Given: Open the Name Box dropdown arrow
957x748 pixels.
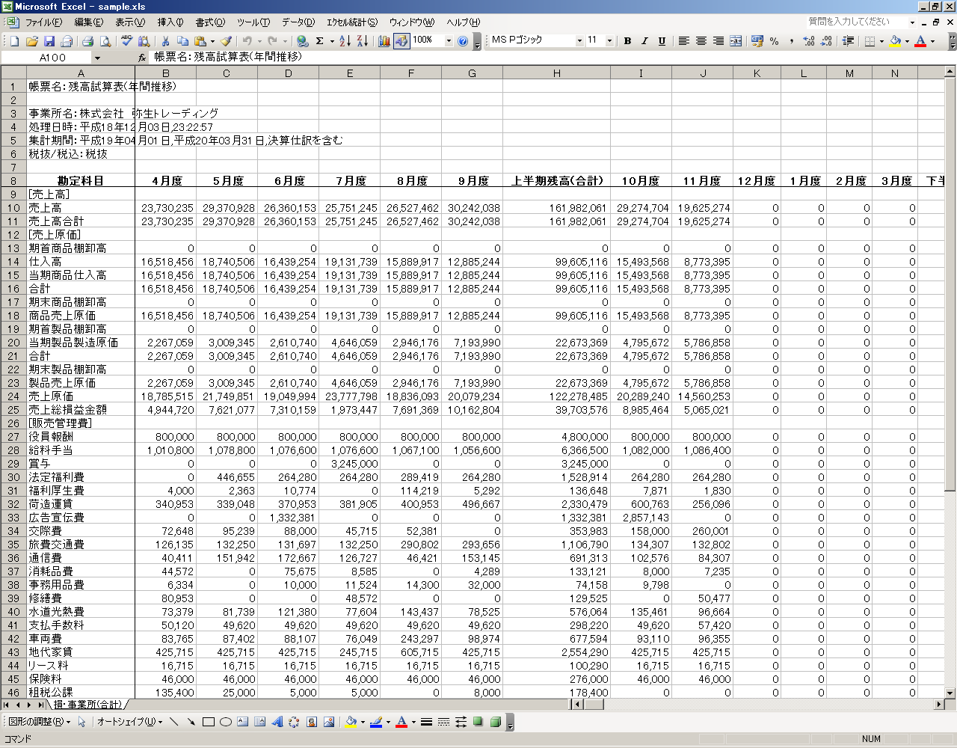Looking at the screenshot, I should [97, 58].
